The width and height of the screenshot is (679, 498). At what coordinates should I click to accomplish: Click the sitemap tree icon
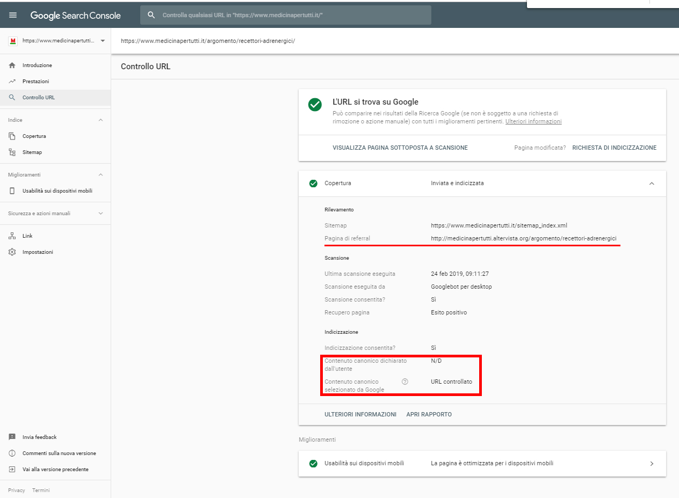[12, 152]
